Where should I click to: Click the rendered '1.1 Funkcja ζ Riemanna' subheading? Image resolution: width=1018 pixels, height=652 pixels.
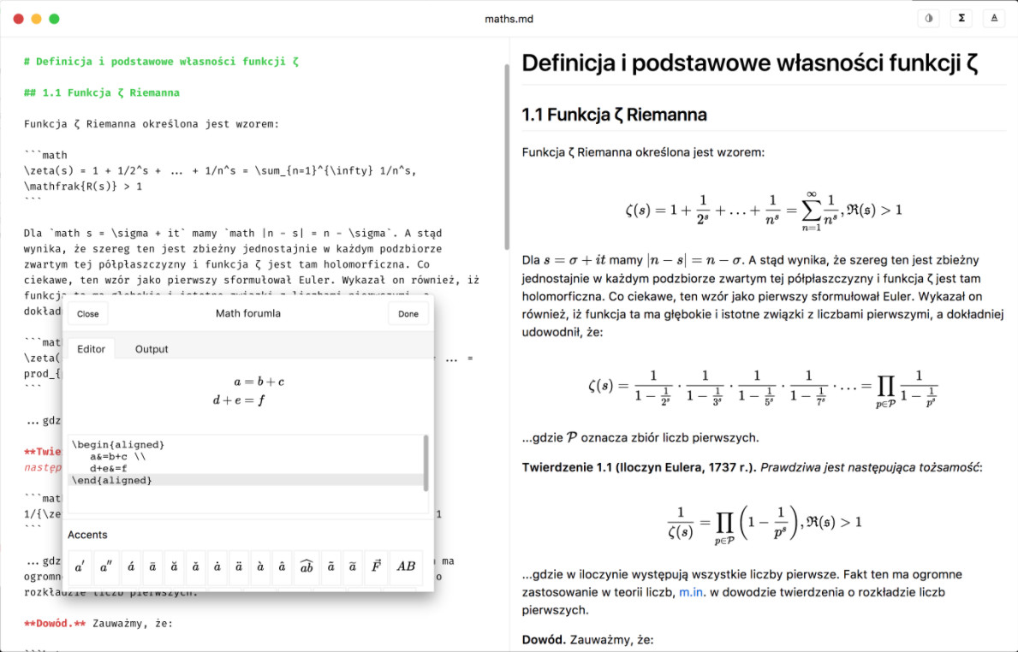coord(614,115)
